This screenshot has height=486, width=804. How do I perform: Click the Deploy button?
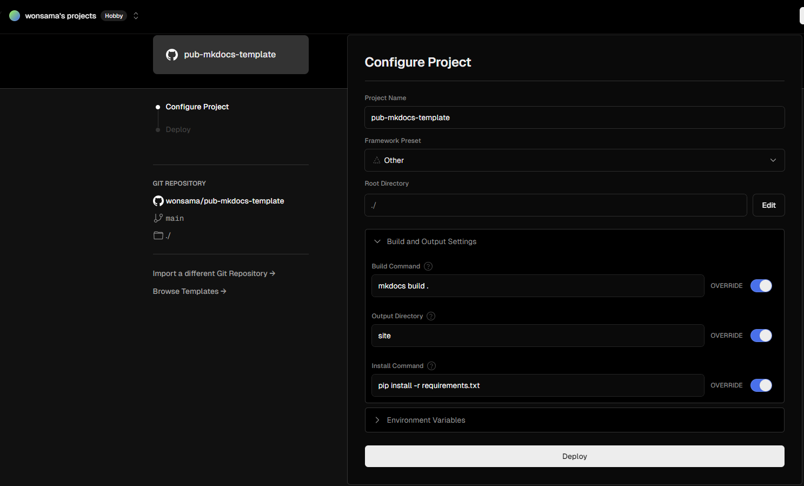pos(575,456)
